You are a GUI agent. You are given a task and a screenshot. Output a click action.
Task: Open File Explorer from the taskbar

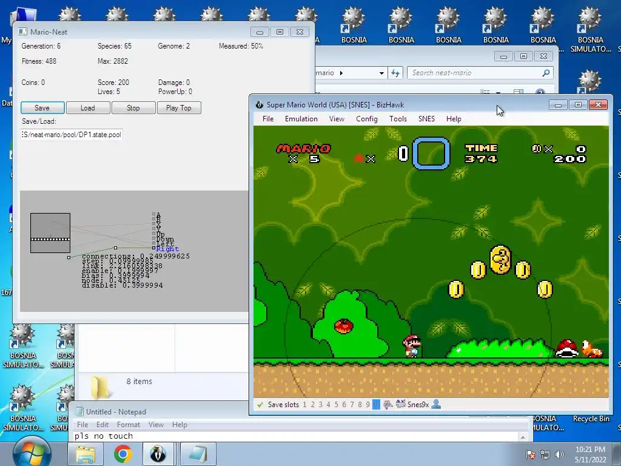[86, 454]
